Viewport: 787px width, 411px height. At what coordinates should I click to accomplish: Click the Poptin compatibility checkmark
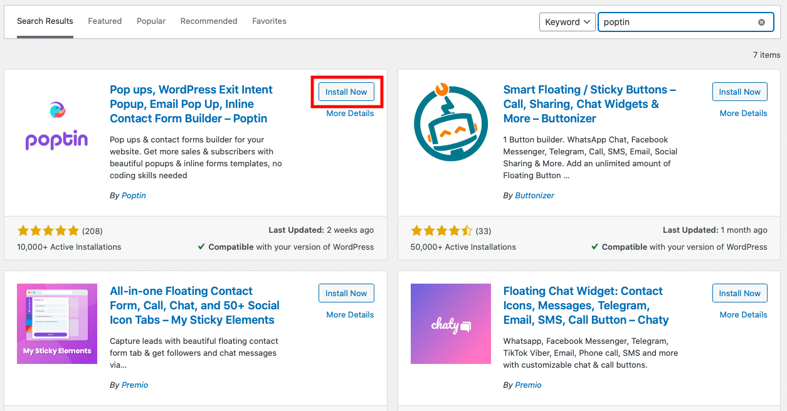[x=201, y=247]
